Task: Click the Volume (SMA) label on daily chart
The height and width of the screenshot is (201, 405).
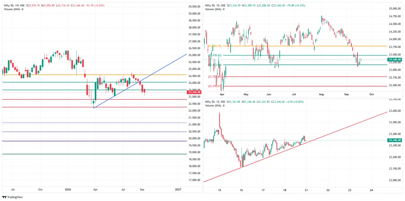Action: pos(214,9)
